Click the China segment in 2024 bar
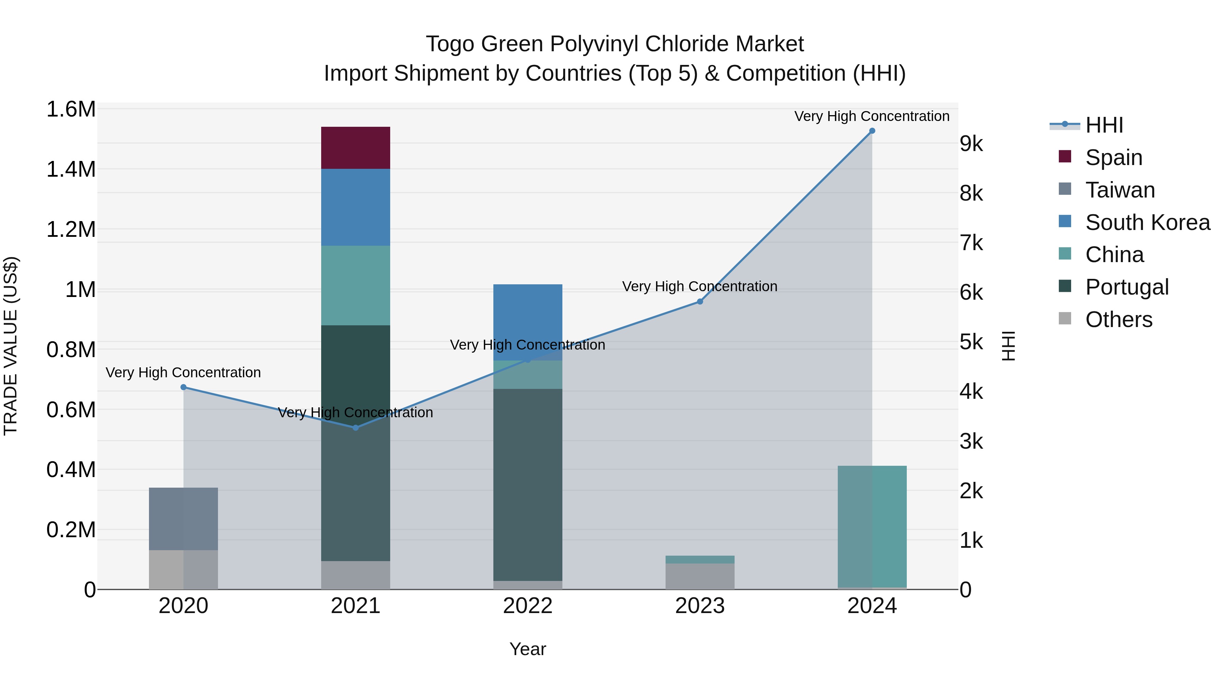This screenshot has height=692, width=1230. pyautogui.click(x=872, y=527)
